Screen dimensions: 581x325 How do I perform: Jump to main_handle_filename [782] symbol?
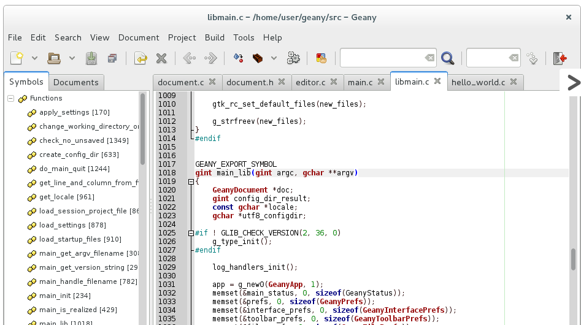pos(88,281)
